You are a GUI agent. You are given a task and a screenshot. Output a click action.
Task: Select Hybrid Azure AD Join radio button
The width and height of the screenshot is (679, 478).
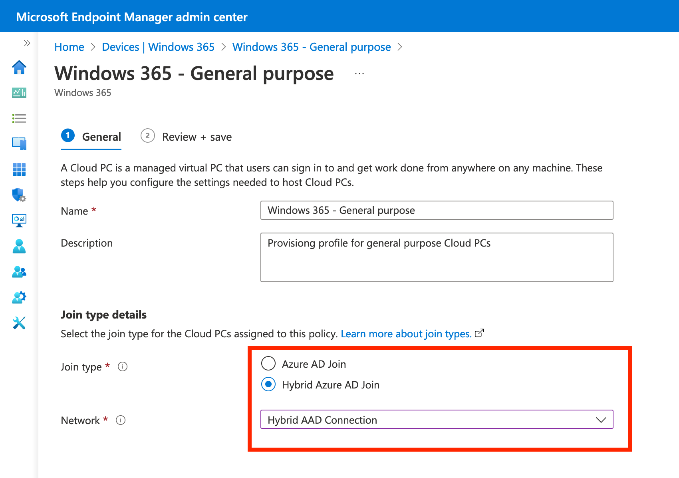click(x=268, y=384)
